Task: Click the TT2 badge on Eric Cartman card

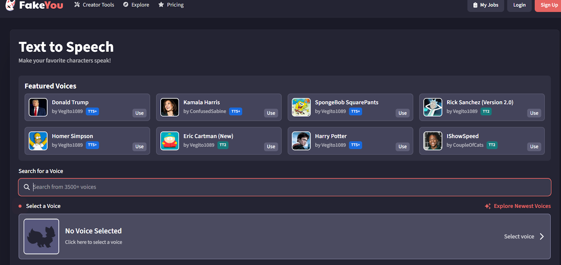Action: (223, 145)
